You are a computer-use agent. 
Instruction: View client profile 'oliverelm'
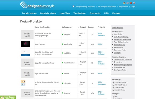pyautogui.click(x=67, y=83)
